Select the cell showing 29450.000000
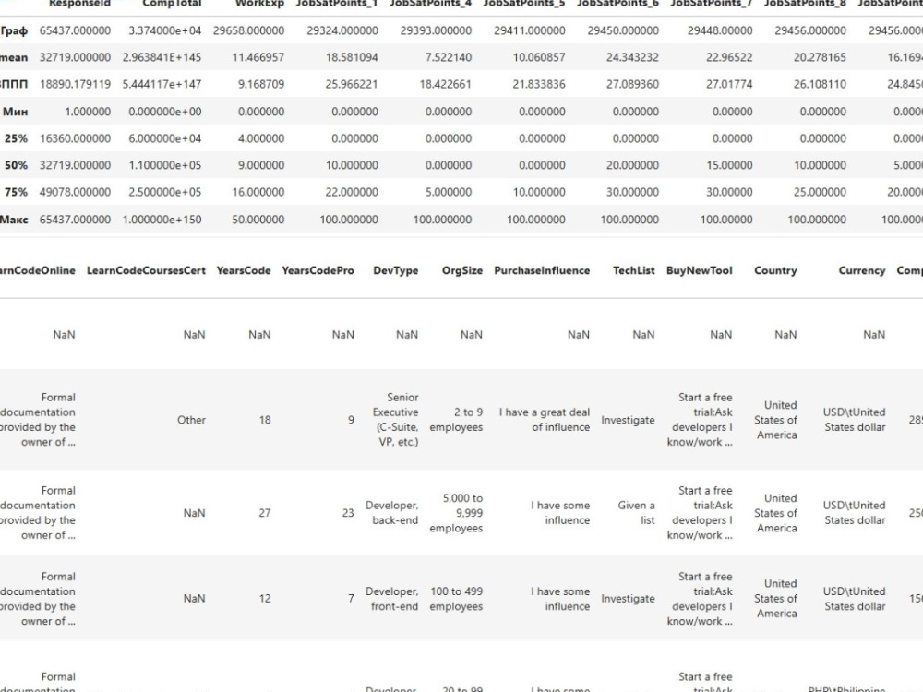Image resolution: width=923 pixels, height=692 pixels. coord(623,30)
